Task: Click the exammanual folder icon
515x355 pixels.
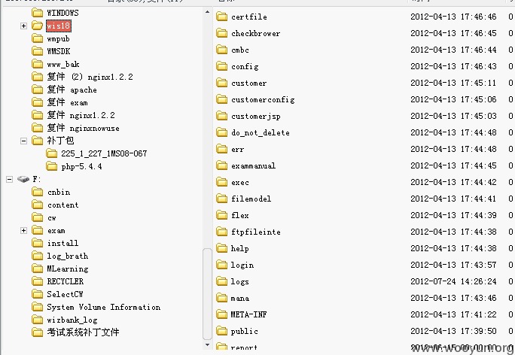Action: 221,165
